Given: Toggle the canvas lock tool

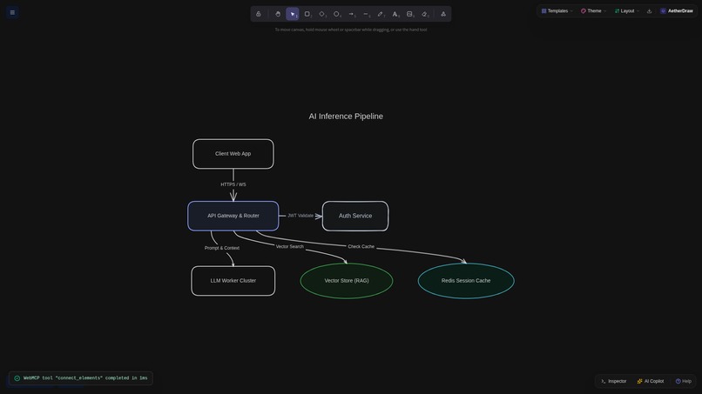Looking at the screenshot, I should click(x=259, y=14).
